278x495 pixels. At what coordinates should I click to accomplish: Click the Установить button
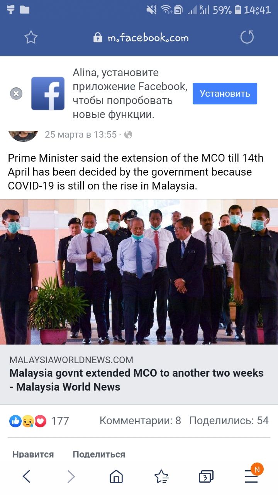(x=225, y=94)
